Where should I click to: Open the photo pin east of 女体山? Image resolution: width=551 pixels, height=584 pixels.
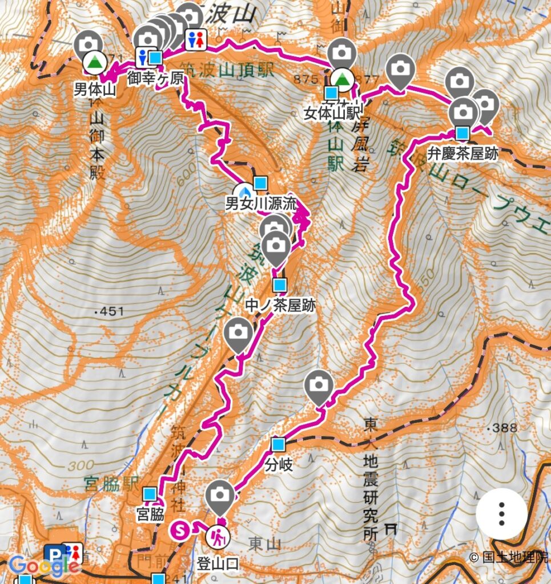click(400, 70)
